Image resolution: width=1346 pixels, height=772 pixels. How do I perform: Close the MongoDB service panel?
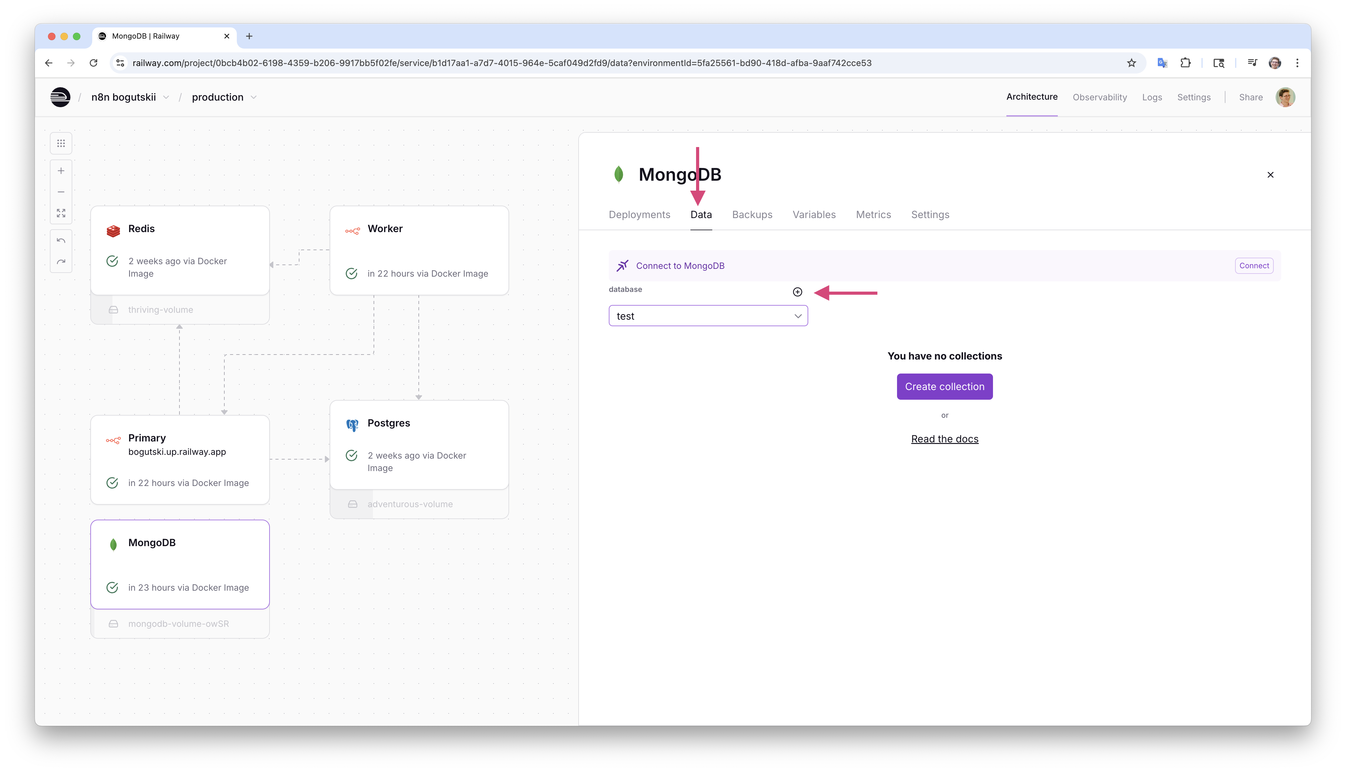(1270, 175)
